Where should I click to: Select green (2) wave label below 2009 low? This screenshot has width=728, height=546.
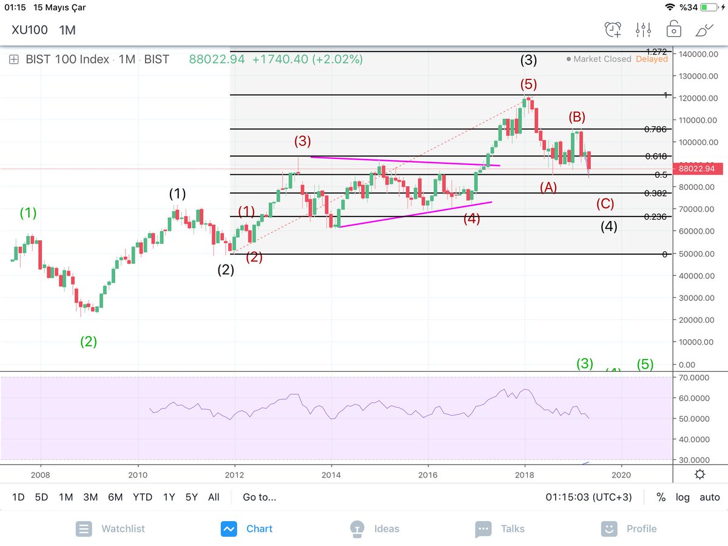[89, 342]
